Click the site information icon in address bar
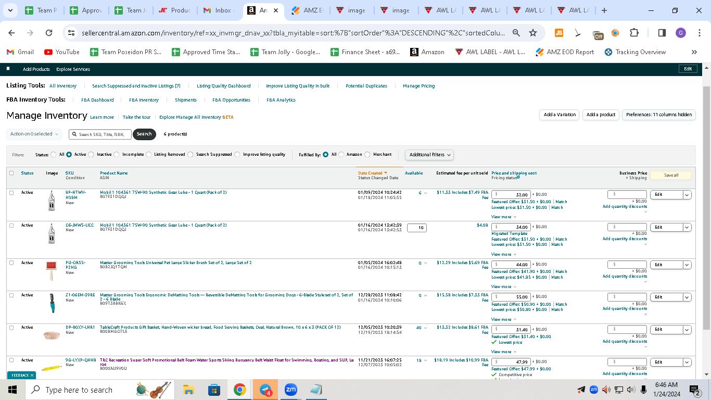 [x=72, y=33]
